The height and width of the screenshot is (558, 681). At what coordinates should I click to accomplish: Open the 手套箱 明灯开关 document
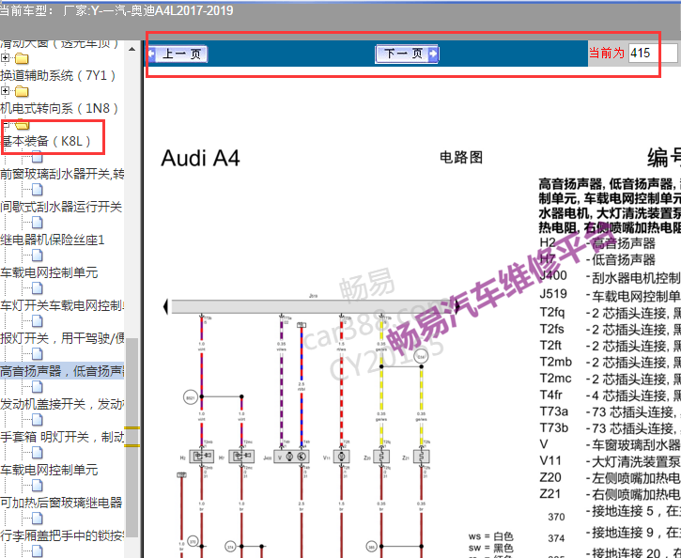(62, 437)
